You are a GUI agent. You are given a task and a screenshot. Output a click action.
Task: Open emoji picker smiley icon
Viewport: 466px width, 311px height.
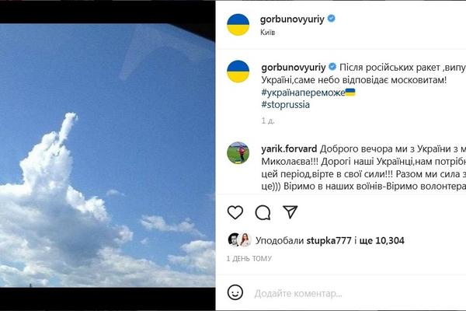coord(235,292)
